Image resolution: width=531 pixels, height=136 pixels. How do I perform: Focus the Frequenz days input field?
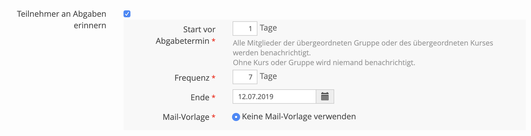click(x=245, y=77)
